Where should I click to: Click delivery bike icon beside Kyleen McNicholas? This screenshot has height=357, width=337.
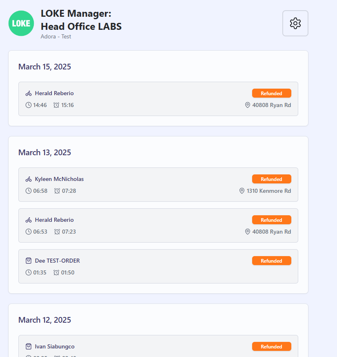[x=29, y=179]
